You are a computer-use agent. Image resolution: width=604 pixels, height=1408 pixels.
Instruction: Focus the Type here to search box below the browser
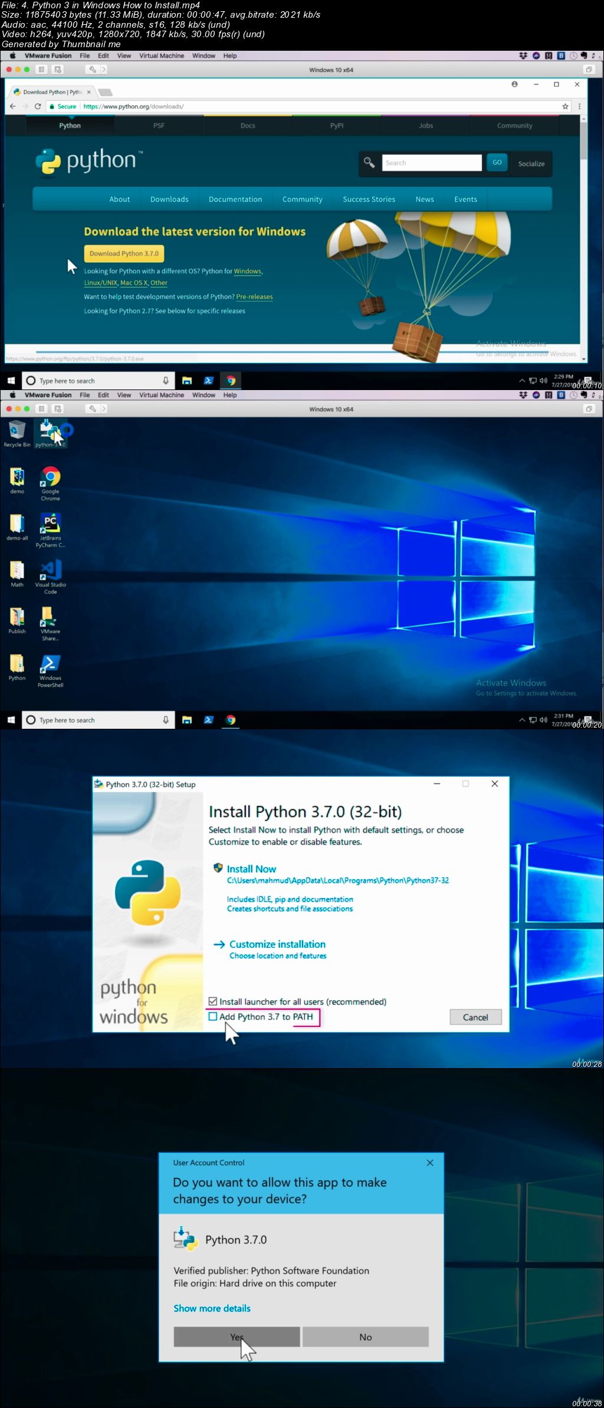pyautogui.click(x=99, y=381)
